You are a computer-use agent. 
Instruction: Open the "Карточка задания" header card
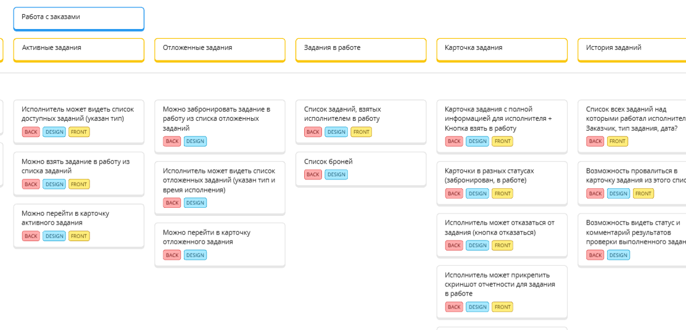click(502, 49)
